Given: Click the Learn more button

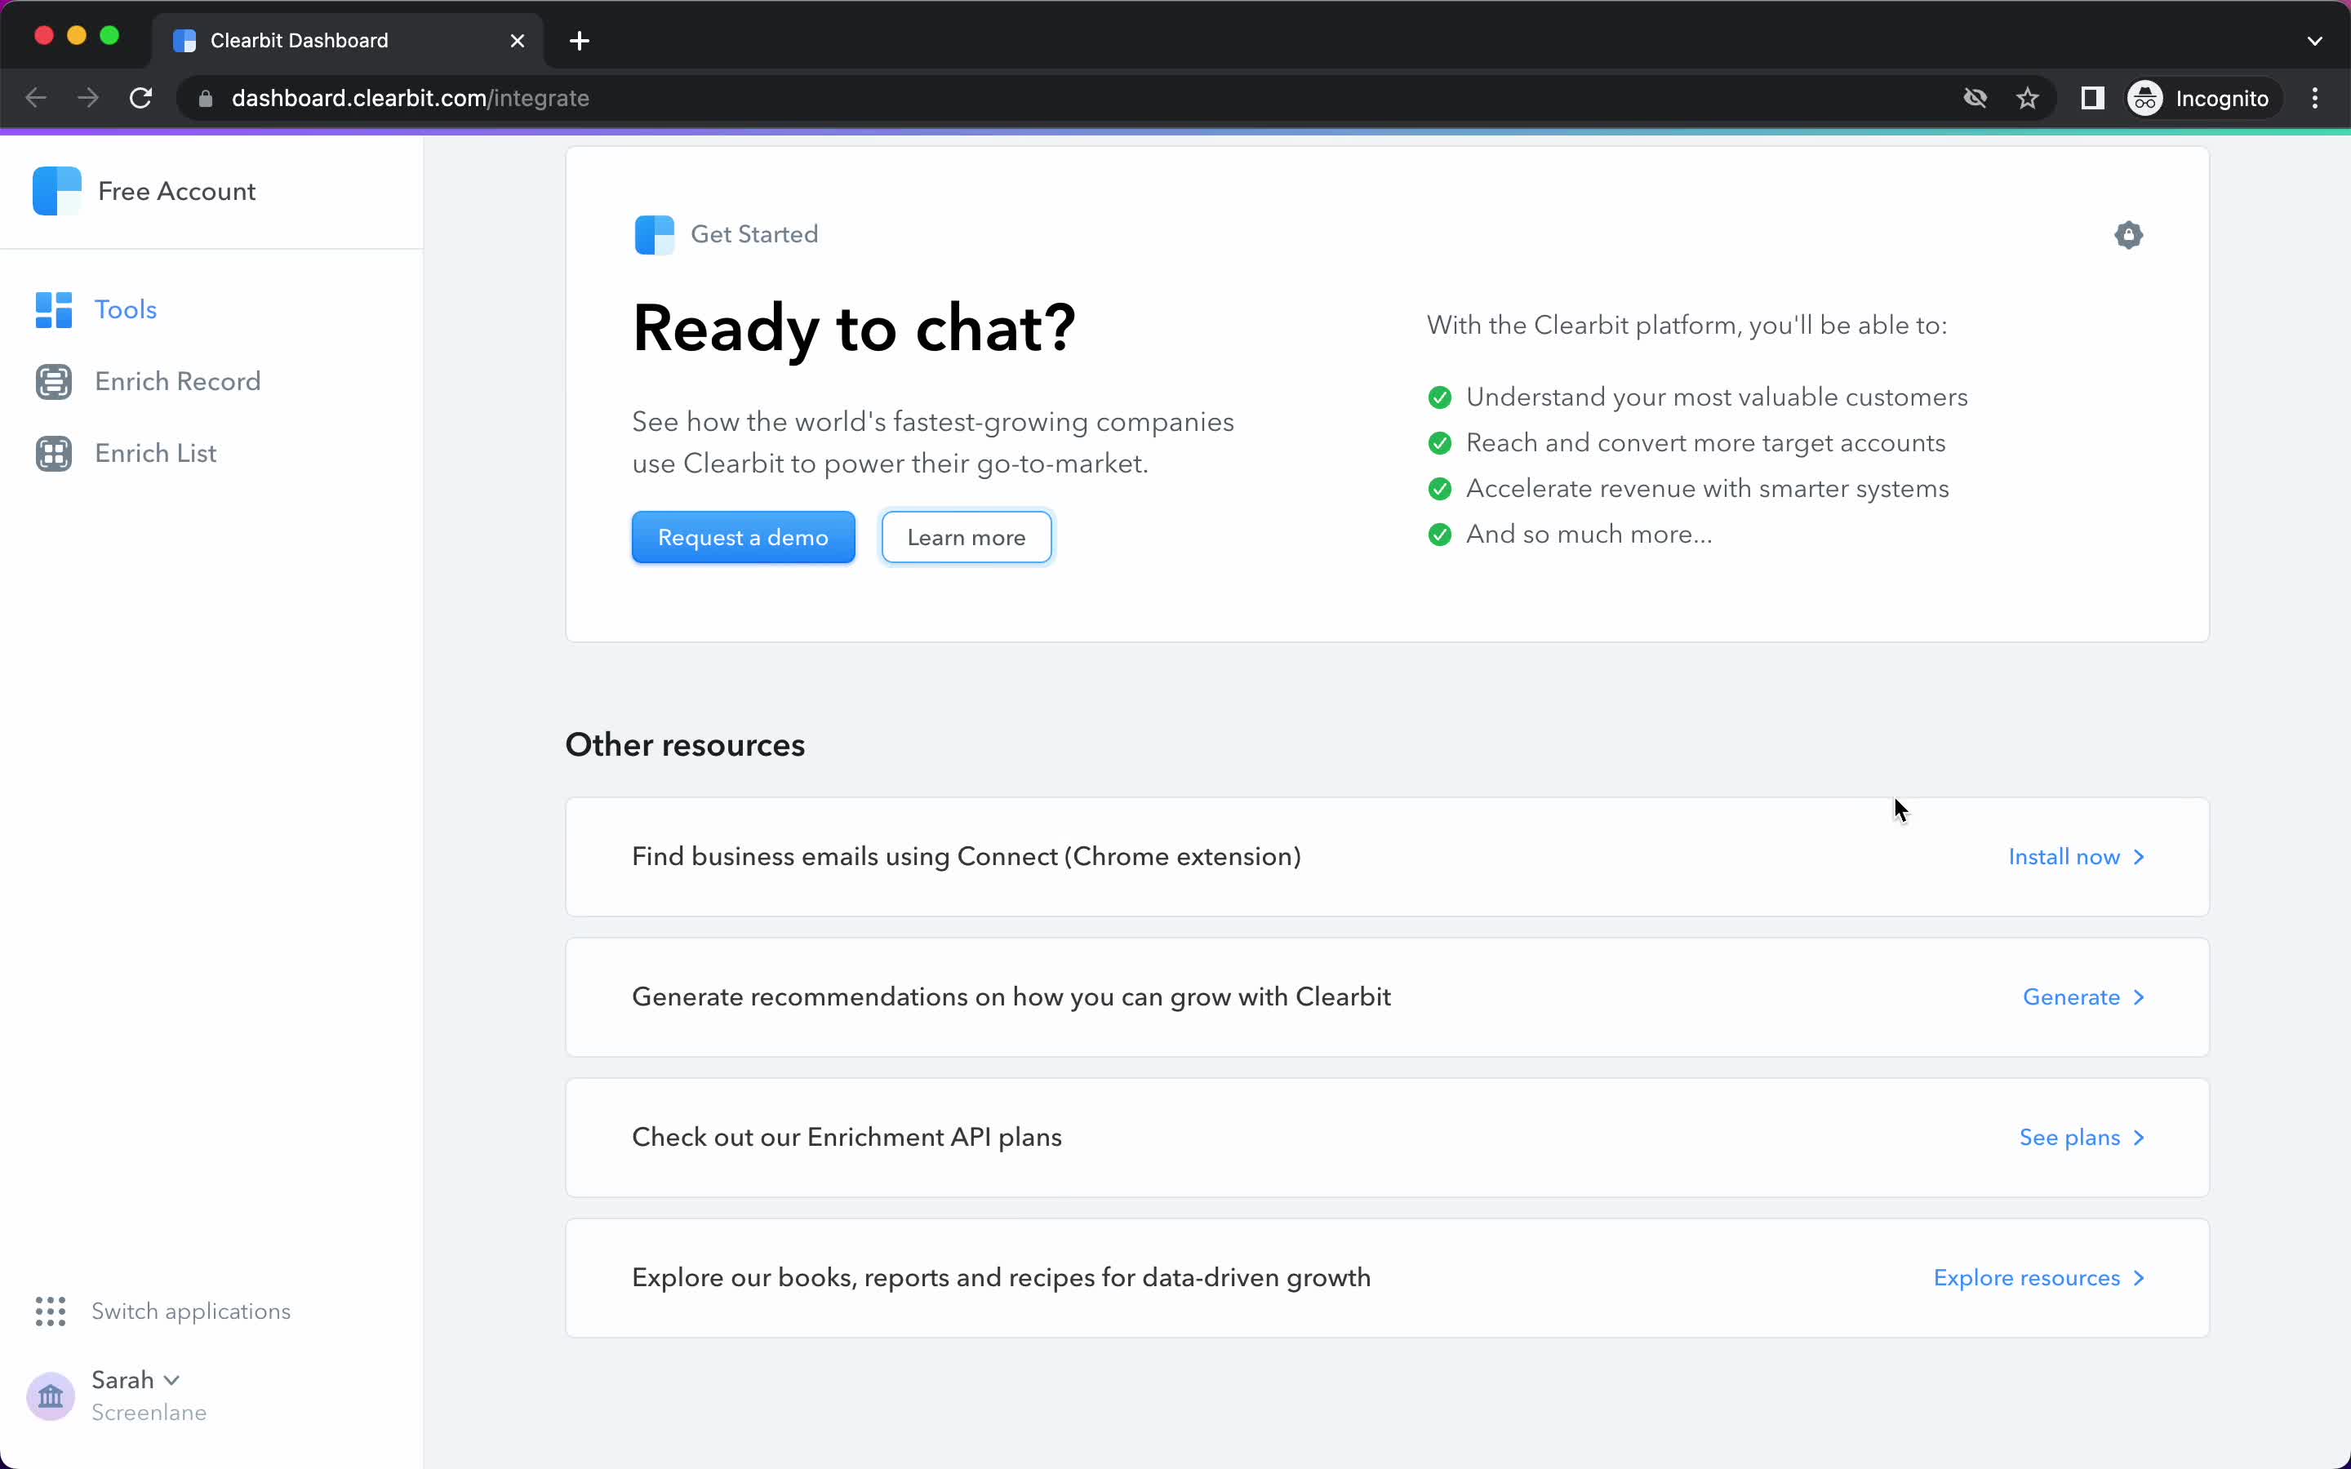Looking at the screenshot, I should point(967,536).
